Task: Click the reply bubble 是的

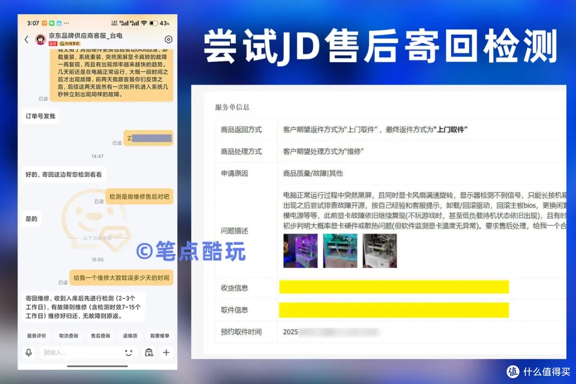Action: pyautogui.click(x=31, y=219)
